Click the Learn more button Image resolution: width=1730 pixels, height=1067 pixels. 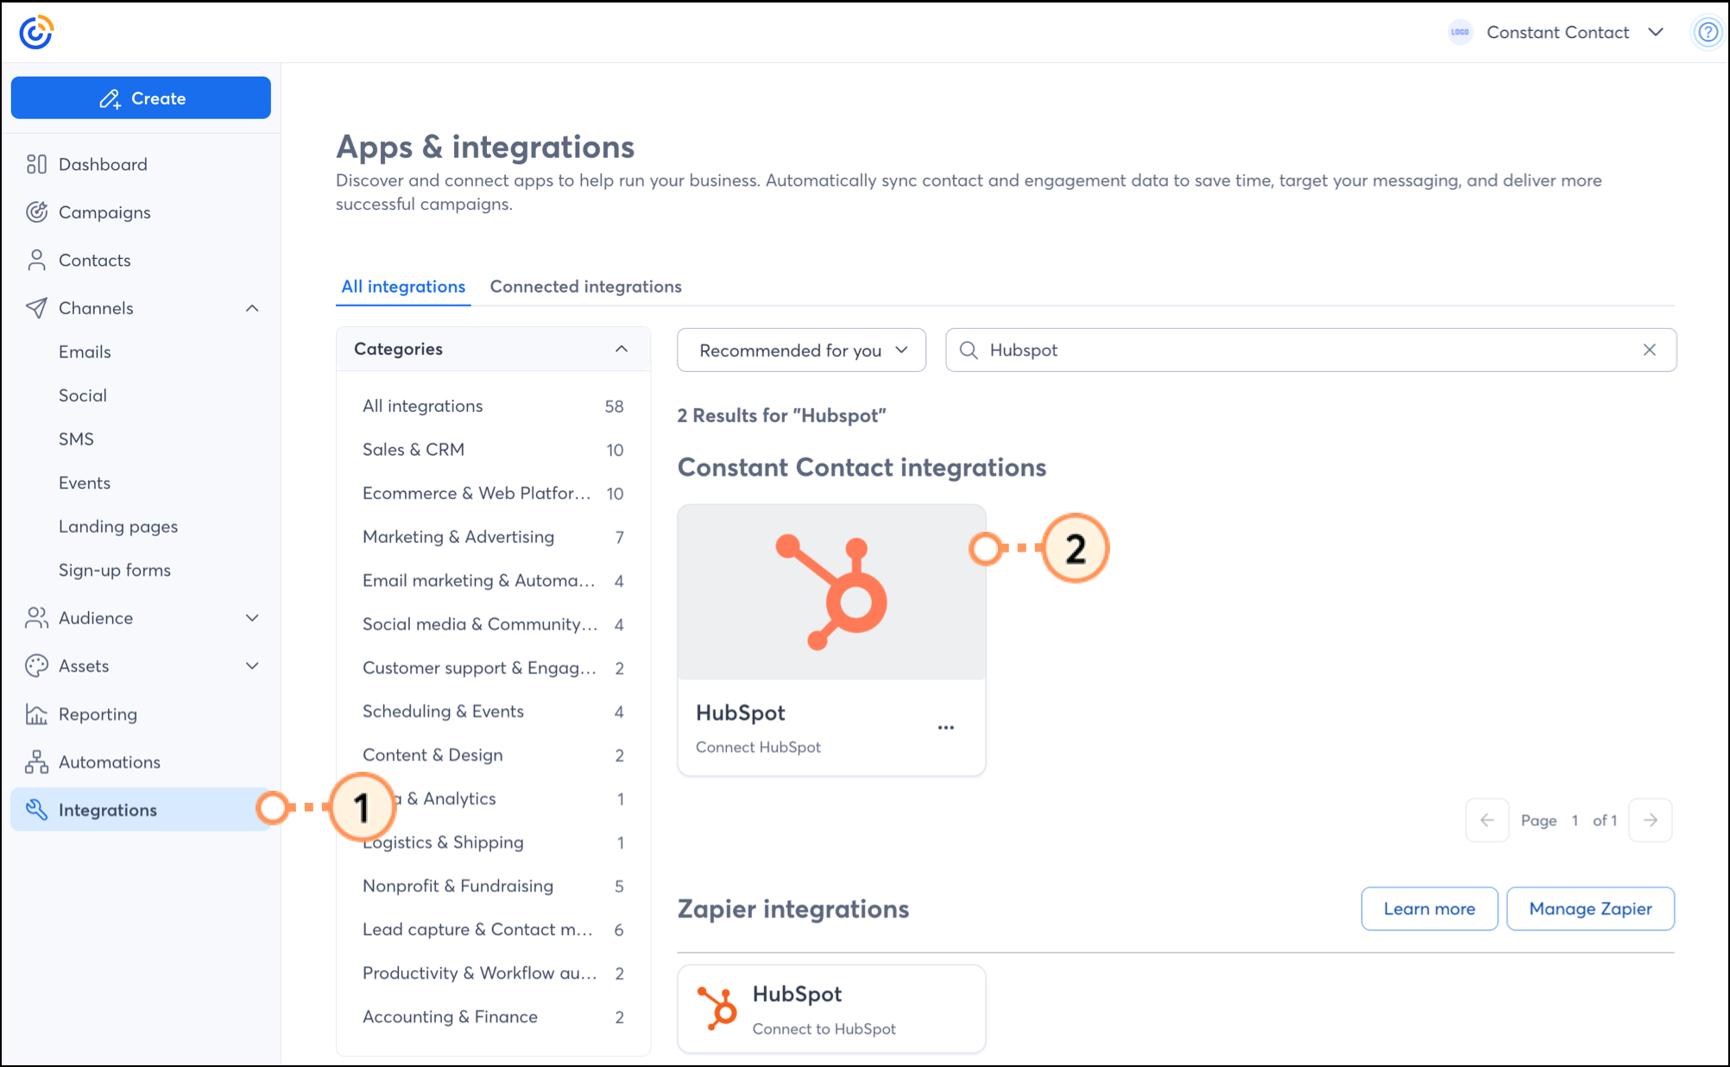click(x=1429, y=908)
